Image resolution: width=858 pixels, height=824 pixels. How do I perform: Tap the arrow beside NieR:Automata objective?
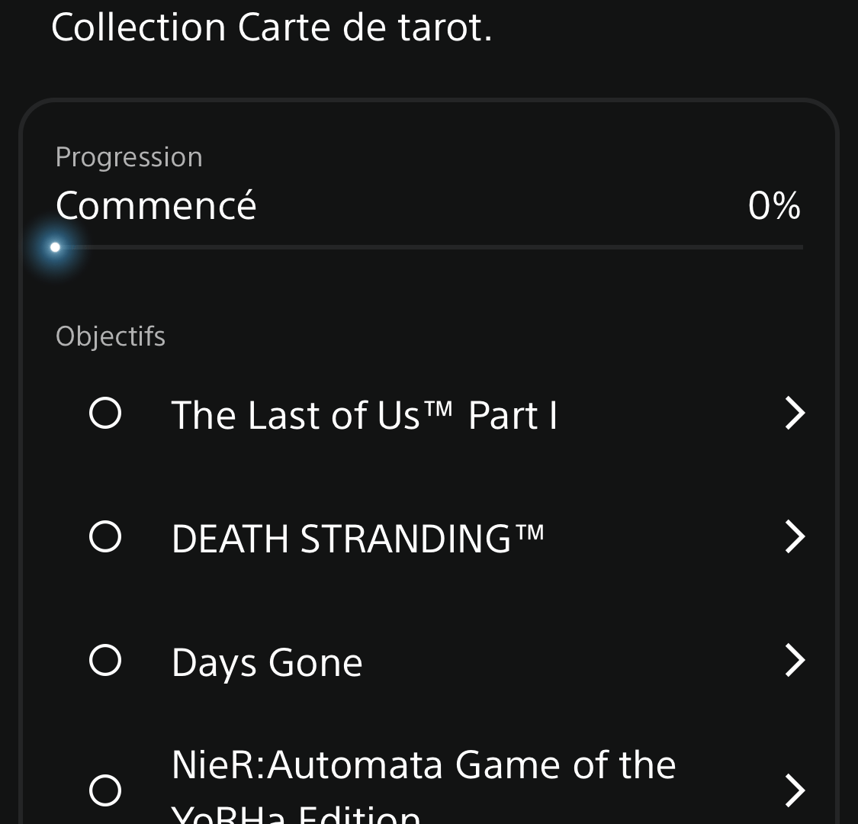pos(795,790)
